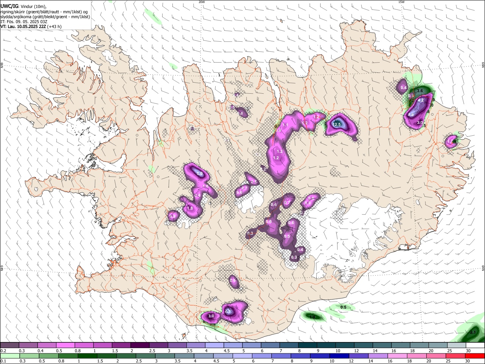
Task: Click the offshore '0.5' value south of the coast
Action: 343,307
